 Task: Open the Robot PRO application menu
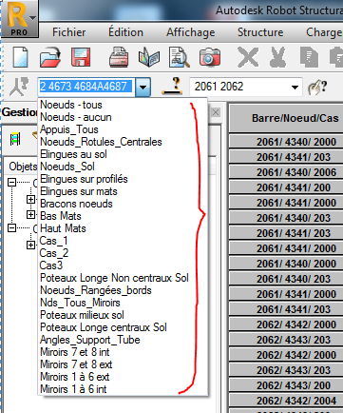[x=20, y=18]
